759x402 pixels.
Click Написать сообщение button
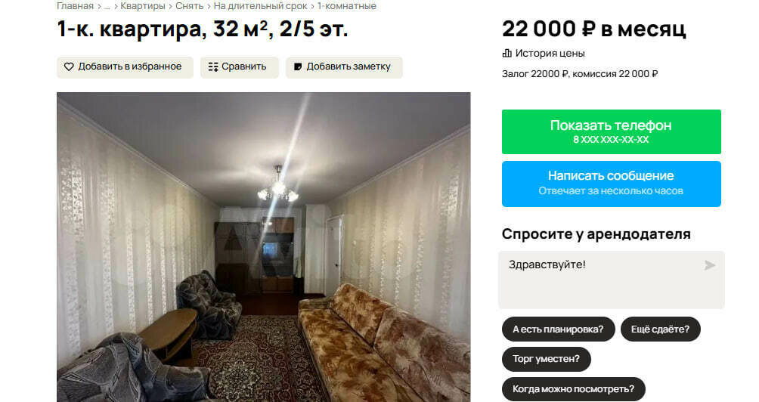tap(612, 184)
